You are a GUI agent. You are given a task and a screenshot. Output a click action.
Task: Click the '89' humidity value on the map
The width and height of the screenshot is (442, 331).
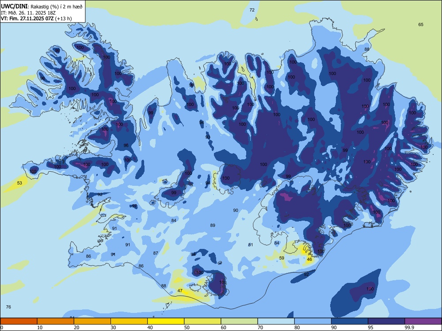(213, 225)
